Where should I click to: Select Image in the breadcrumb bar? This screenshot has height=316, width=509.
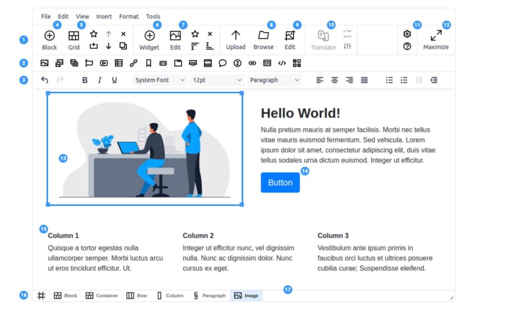point(246,295)
